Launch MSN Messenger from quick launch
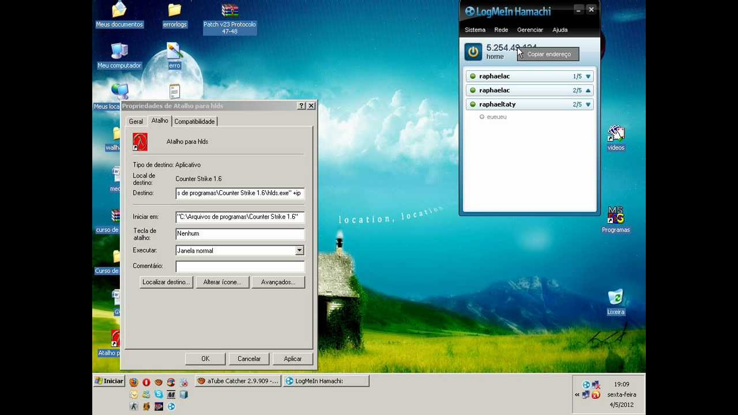Viewport: 738px width, 415px height. click(x=146, y=395)
